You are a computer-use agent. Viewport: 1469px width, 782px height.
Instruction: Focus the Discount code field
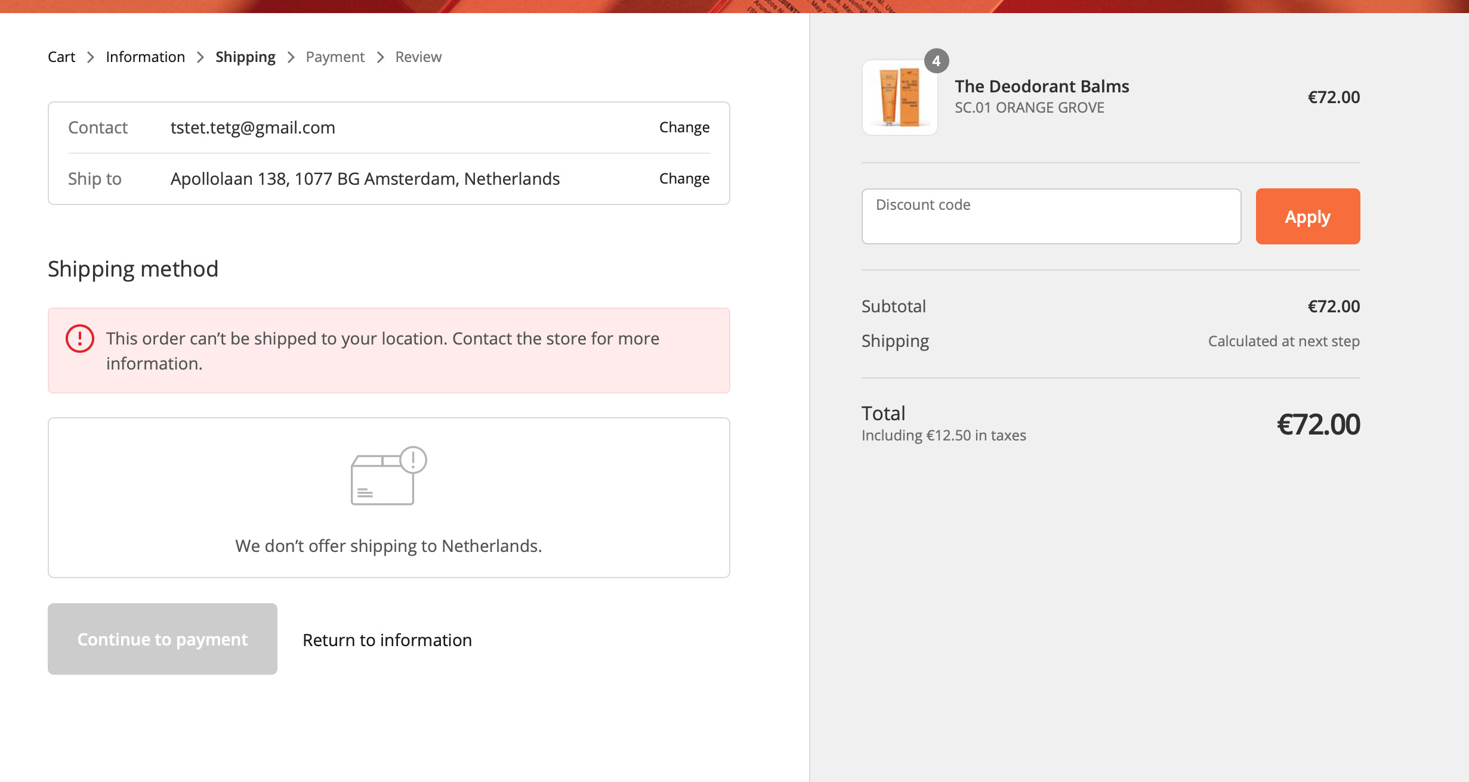(x=1051, y=217)
